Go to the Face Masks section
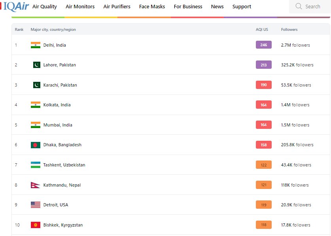This screenshot has width=331, height=236. [152, 7]
